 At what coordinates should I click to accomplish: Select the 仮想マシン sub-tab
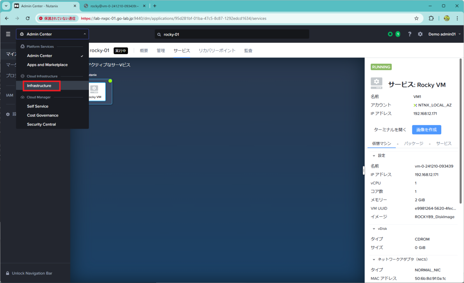pos(382,143)
